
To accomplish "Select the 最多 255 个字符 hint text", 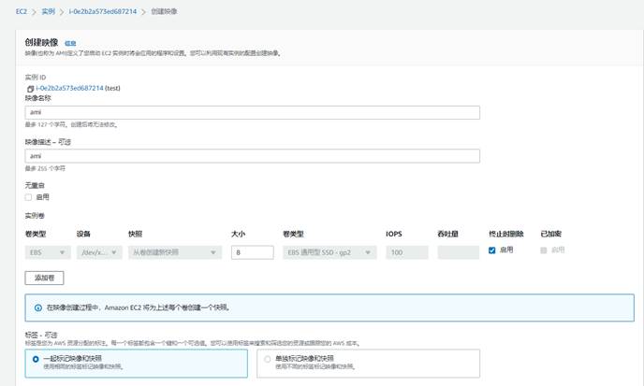I will pos(45,168).
